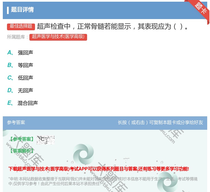This screenshot has width=210, height=192.
Task: Click the 【答案解析】 green label
Action: [22, 151]
